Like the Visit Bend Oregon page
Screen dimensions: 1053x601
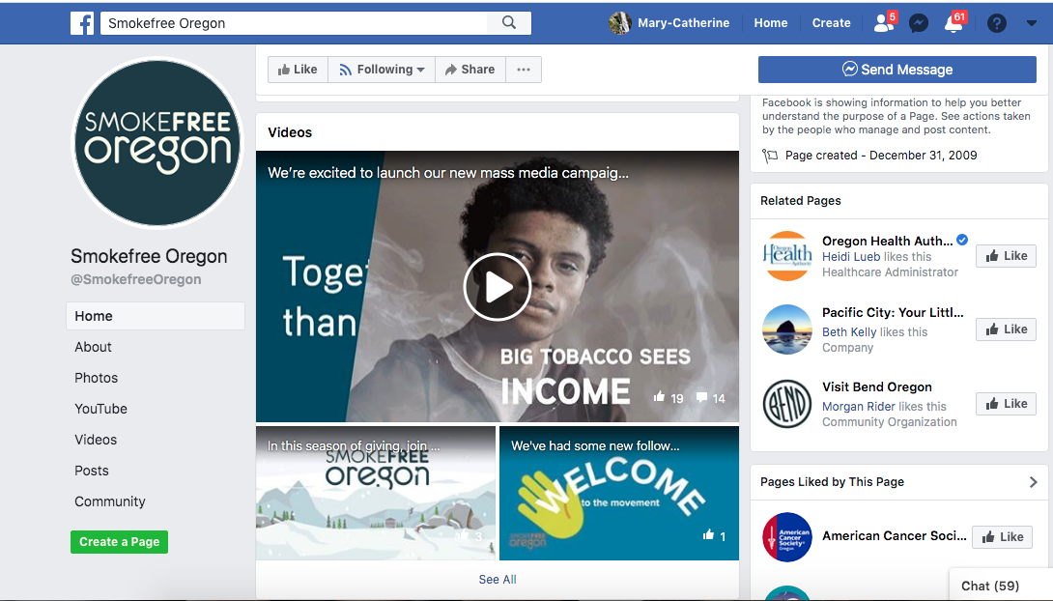click(1006, 404)
